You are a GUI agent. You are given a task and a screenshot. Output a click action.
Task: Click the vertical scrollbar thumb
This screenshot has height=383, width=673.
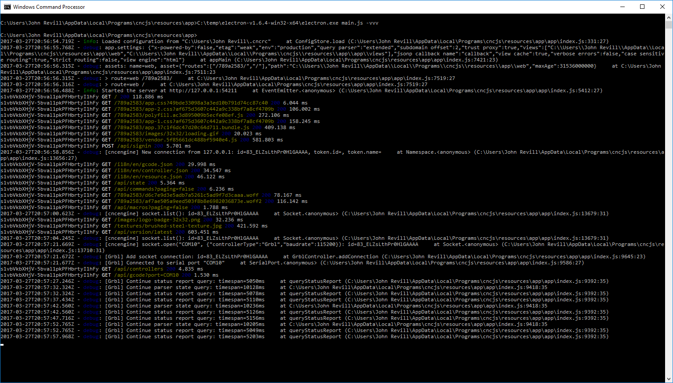pos(669,25)
